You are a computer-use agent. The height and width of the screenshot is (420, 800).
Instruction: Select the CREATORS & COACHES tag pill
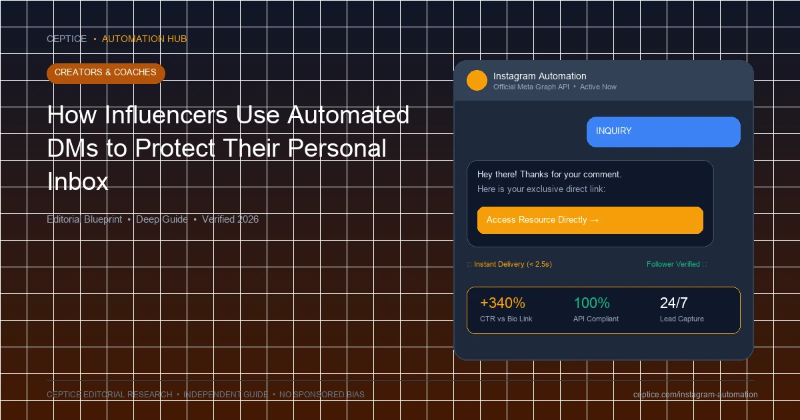105,73
